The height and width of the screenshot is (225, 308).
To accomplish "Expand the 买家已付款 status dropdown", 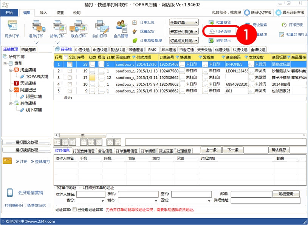I will click(184, 31).
